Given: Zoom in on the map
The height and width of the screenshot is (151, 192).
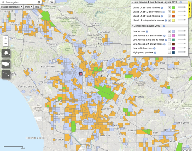Looking at the screenshot, I should [x=6, y=38].
